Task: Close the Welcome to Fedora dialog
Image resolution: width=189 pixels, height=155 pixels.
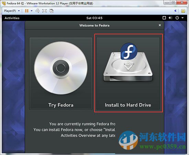Action: (160, 25)
